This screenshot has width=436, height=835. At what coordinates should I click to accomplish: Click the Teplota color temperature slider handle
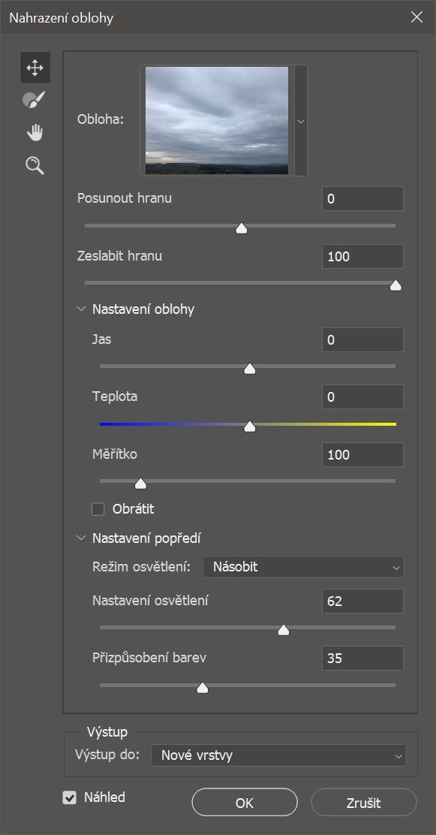[x=249, y=427]
